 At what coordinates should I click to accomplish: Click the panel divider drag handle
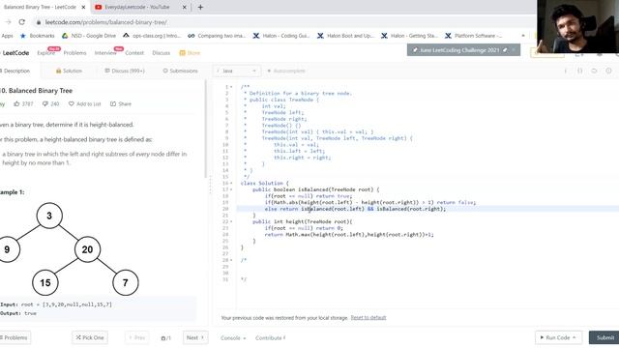(210, 185)
